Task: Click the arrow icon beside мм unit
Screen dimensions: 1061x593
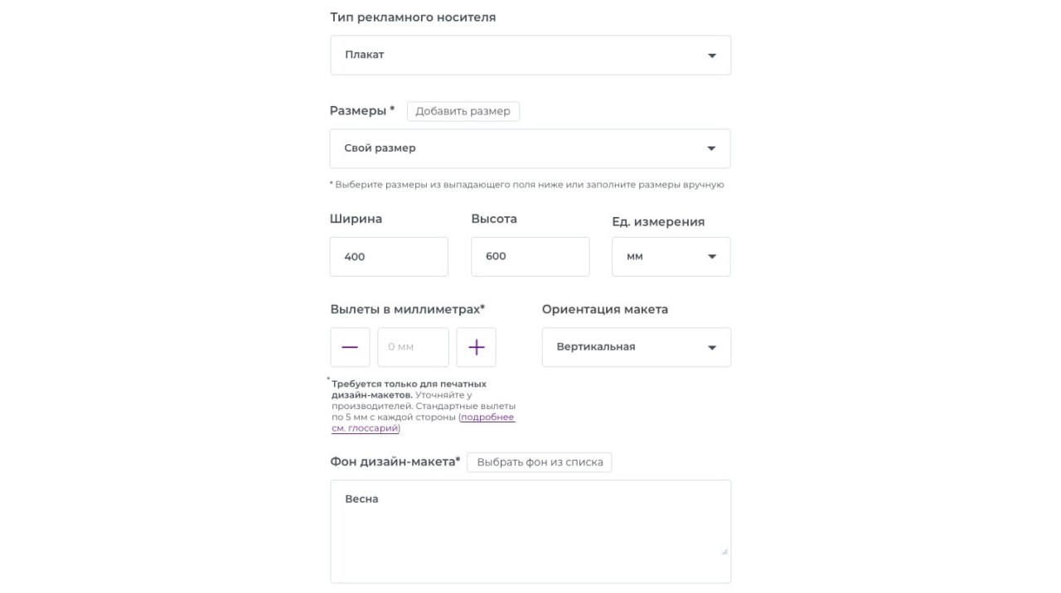Action: point(711,257)
